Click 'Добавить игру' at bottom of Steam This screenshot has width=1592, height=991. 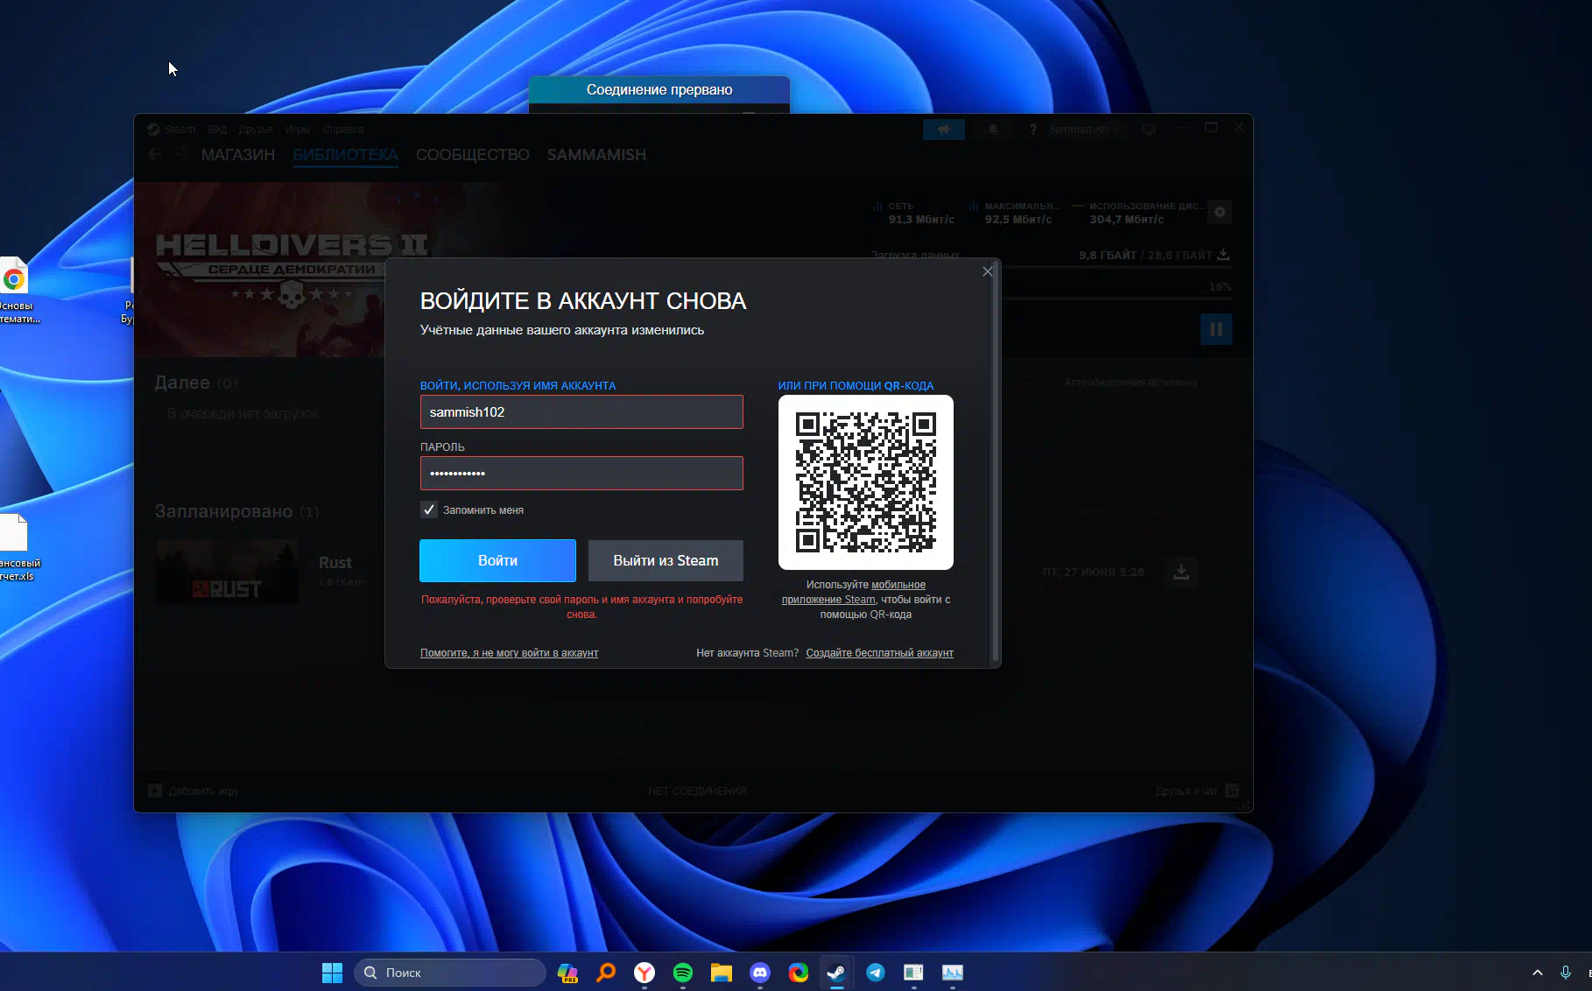tap(194, 791)
